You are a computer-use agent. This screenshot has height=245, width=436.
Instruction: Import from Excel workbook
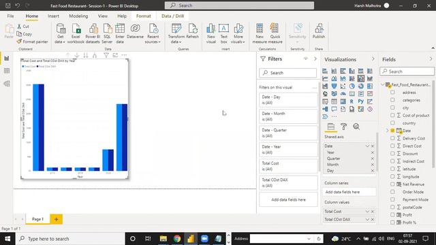coord(76,34)
